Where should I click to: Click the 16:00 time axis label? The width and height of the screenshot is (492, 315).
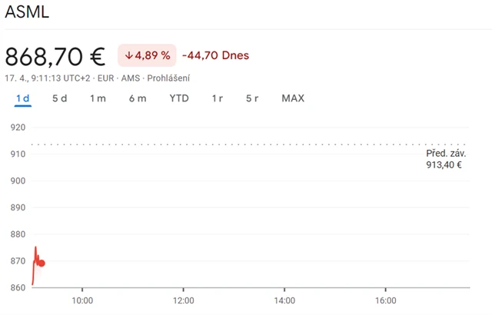point(385,300)
